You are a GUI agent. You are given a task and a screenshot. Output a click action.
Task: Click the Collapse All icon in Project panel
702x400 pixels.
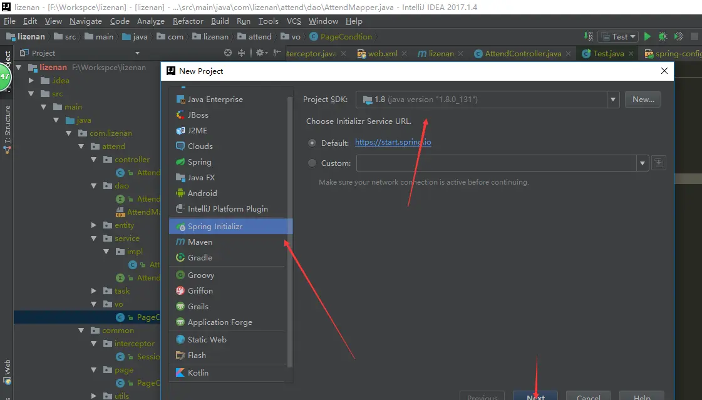point(241,53)
